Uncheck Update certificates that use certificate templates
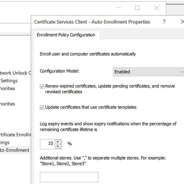Screen dimensions: 184x184 42,107
